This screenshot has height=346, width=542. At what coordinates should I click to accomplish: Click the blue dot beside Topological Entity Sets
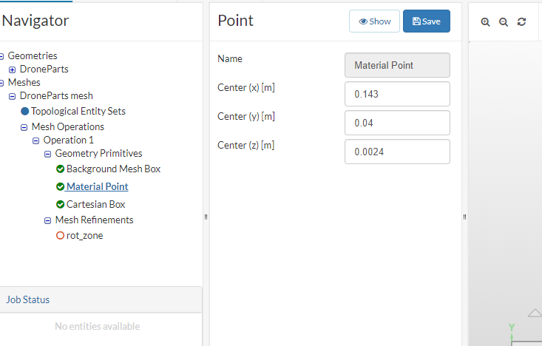coord(24,111)
